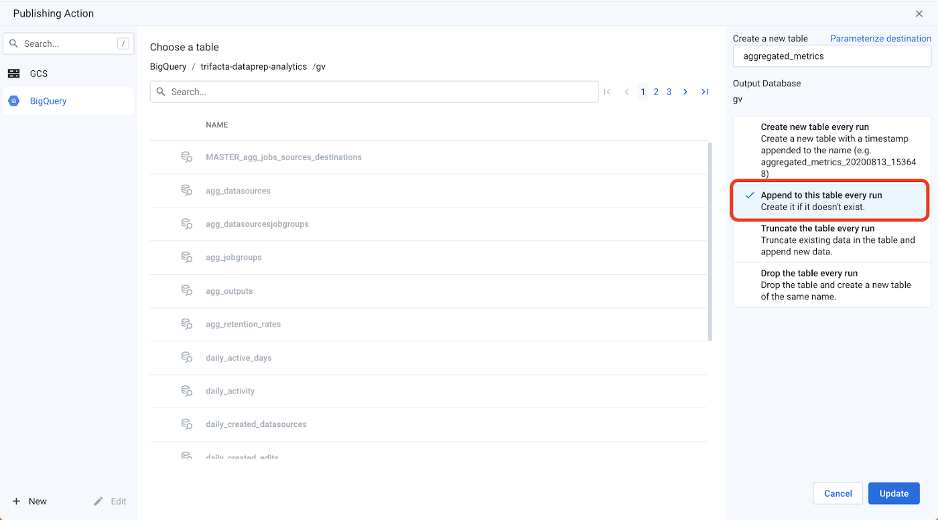This screenshot has width=938, height=520.
Task: Open page 3 of table list
Action: tap(669, 92)
